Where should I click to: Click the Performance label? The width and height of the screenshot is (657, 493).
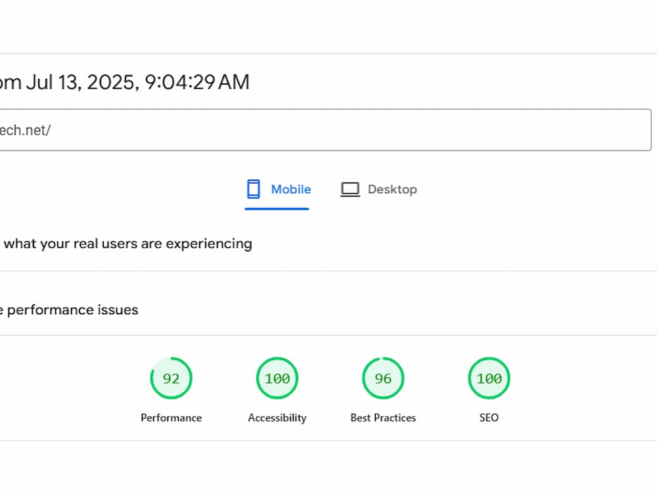click(x=171, y=417)
